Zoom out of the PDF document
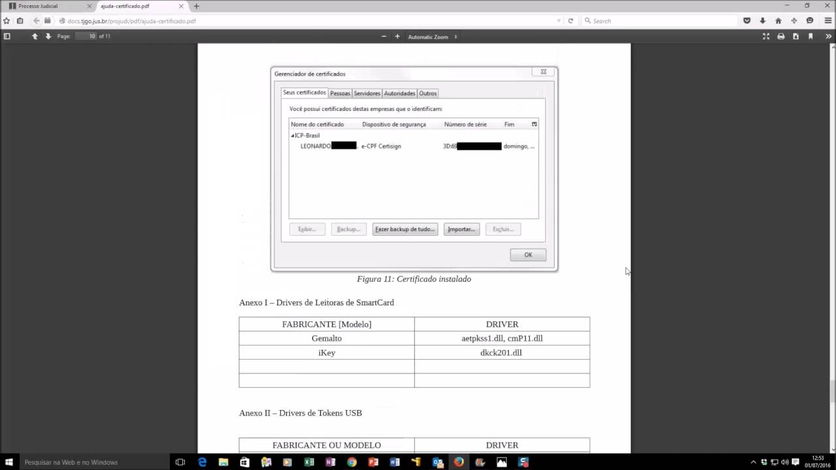This screenshot has width=836, height=470. click(x=384, y=37)
